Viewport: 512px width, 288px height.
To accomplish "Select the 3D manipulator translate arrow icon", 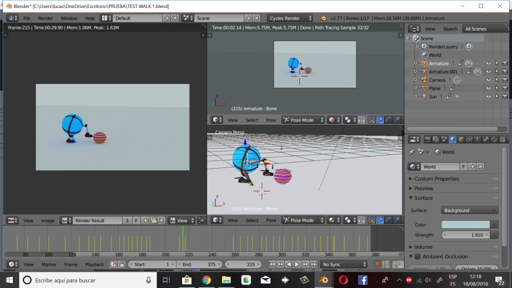I will click(380, 220).
